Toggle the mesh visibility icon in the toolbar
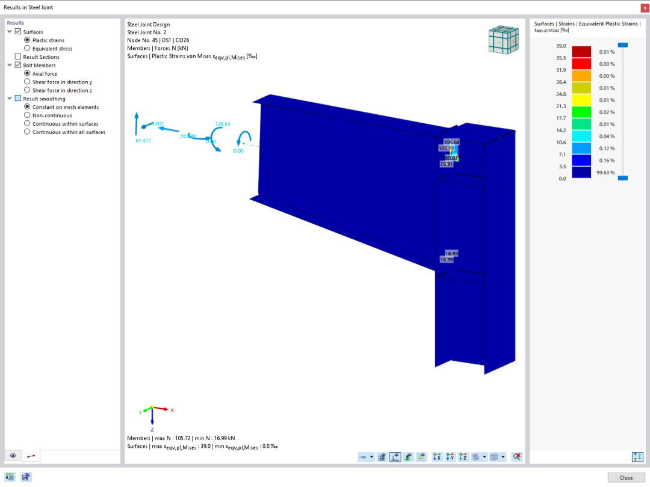 [x=382, y=457]
